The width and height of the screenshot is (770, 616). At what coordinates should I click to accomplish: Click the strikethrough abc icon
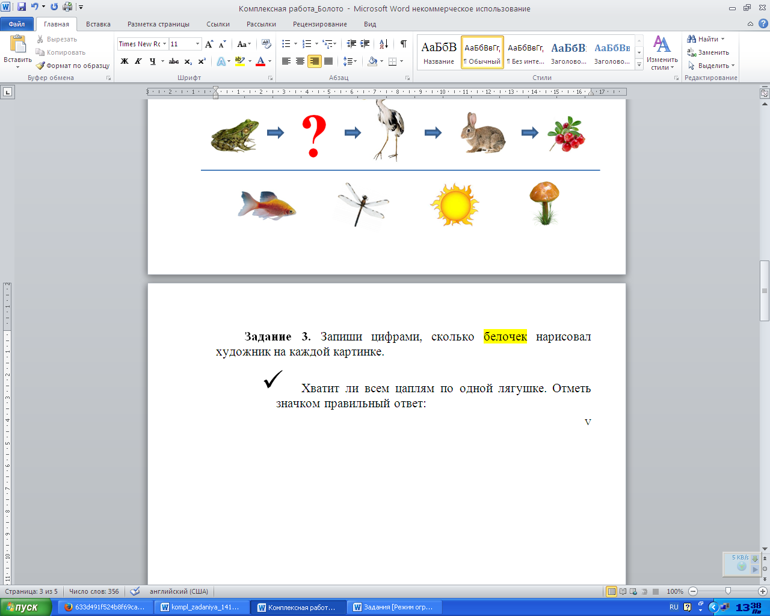pyautogui.click(x=174, y=61)
